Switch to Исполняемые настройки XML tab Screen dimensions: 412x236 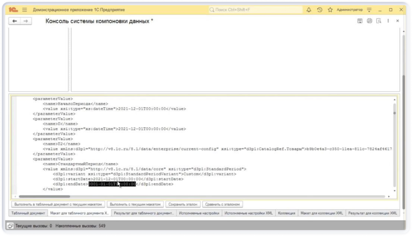point(248,213)
